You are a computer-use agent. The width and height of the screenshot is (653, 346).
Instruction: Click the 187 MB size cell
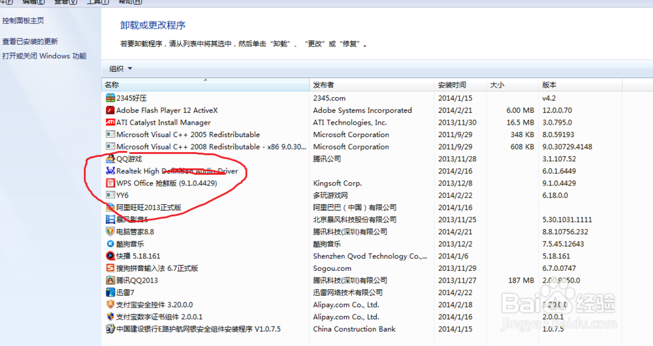[521, 280]
